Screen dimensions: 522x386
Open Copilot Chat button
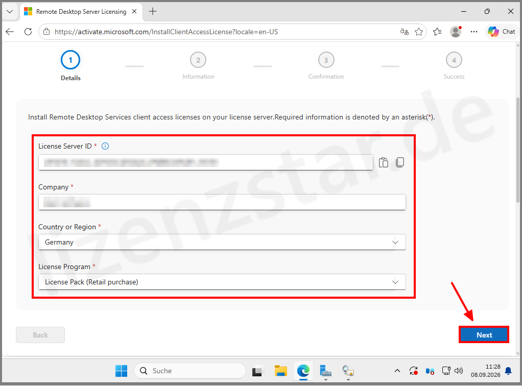click(502, 32)
